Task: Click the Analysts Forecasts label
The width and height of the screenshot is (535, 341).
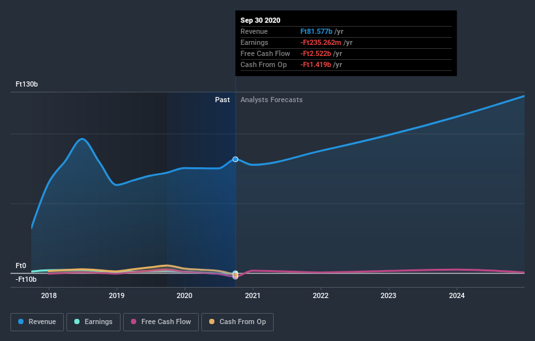Action: pos(272,100)
